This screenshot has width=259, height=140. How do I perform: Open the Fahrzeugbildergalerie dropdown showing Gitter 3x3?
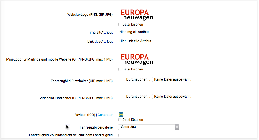(149, 127)
